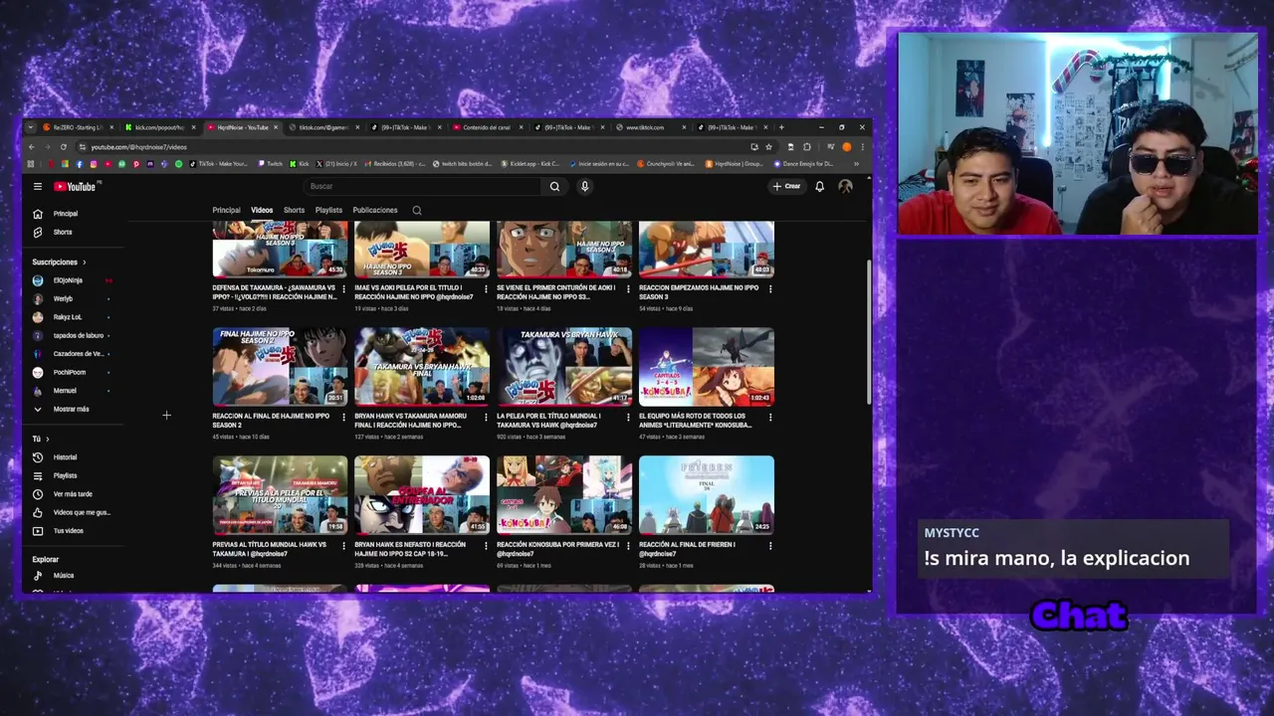This screenshot has width=1274, height=716.
Task: Open the notifications bell
Action: tap(819, 186)
